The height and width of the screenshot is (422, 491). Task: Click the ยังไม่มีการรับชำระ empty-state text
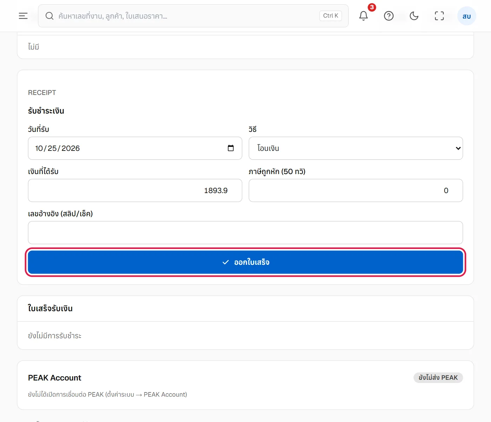coord(55,336)
